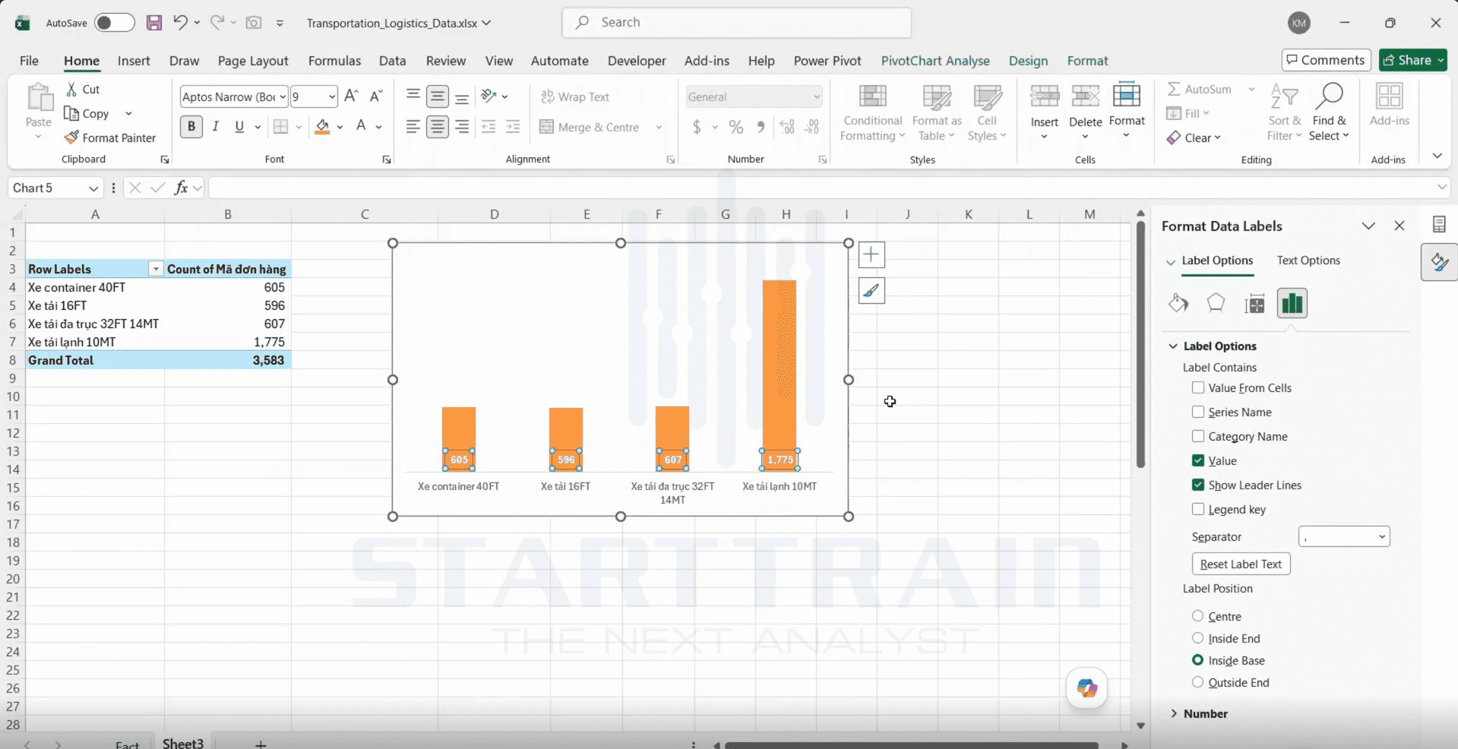
Task: Check the Legend key box
Action: pos(1198,509)
